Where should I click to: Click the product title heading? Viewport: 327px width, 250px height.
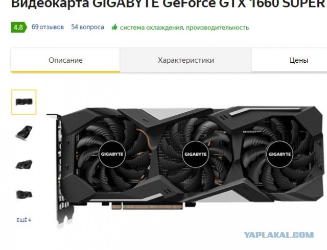169,3
